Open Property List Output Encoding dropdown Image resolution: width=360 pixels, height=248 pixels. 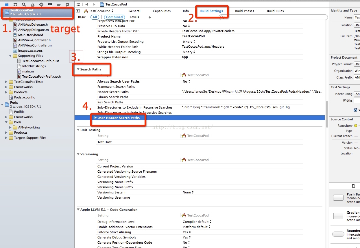click(189, 42)
